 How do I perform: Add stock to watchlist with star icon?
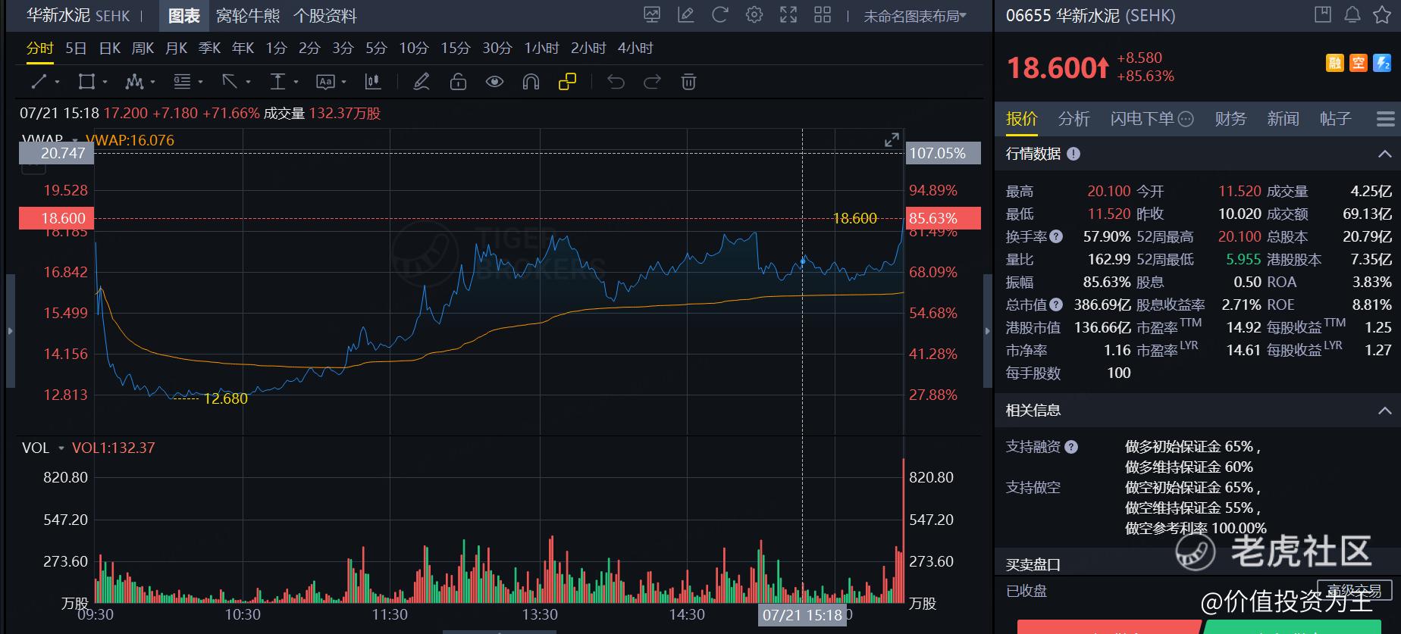pos(1382,15)
